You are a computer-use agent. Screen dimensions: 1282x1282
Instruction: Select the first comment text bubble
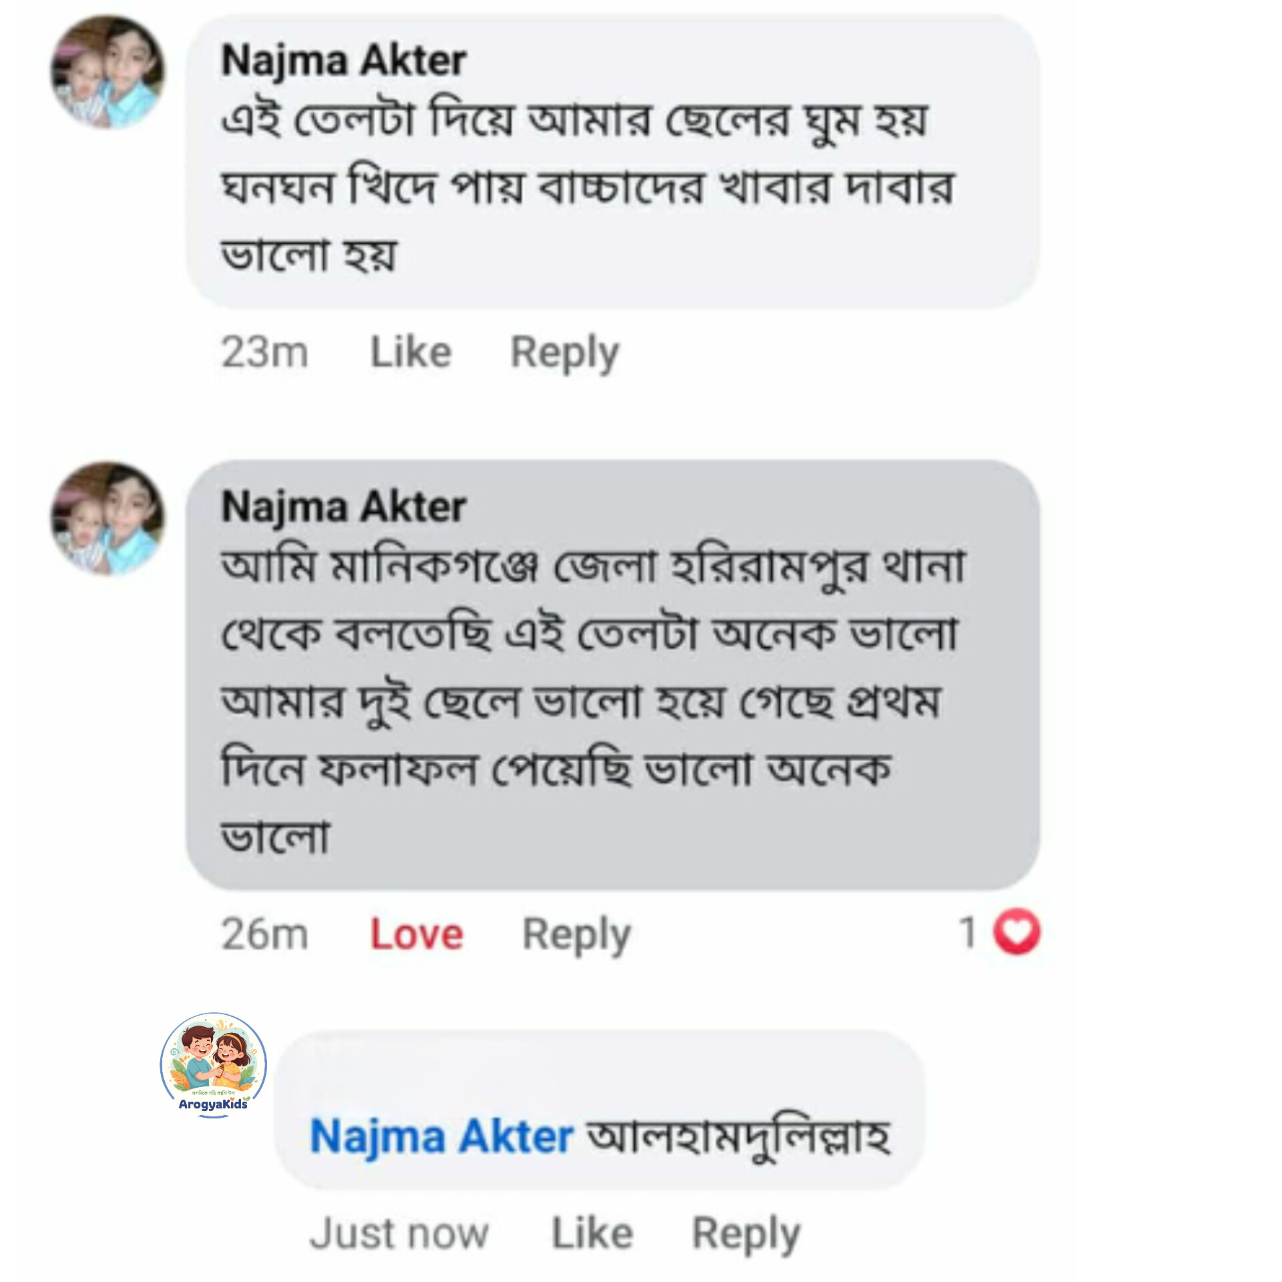pyautogui.click(x=612, y=161)
